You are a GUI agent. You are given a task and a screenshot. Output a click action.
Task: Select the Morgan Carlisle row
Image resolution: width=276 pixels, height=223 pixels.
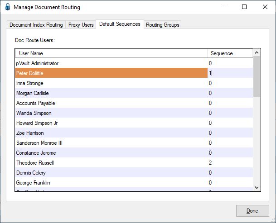click(x=134, y=93)
